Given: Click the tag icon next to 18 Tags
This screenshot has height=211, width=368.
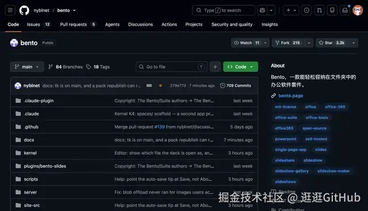Looking at the screenshot, I should point(89,67).
